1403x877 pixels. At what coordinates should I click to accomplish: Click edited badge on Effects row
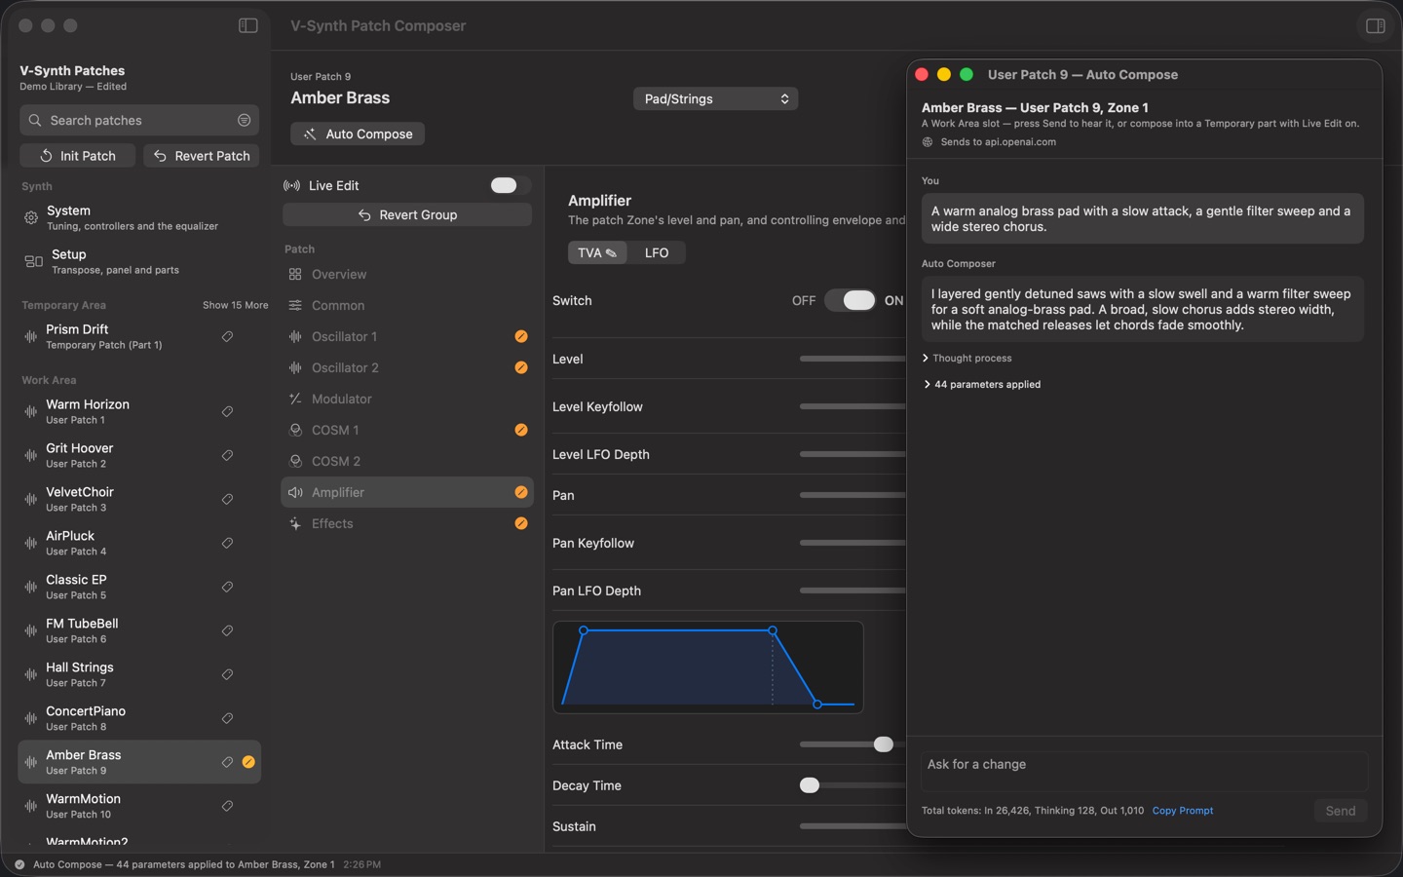(x=521, y=523)
